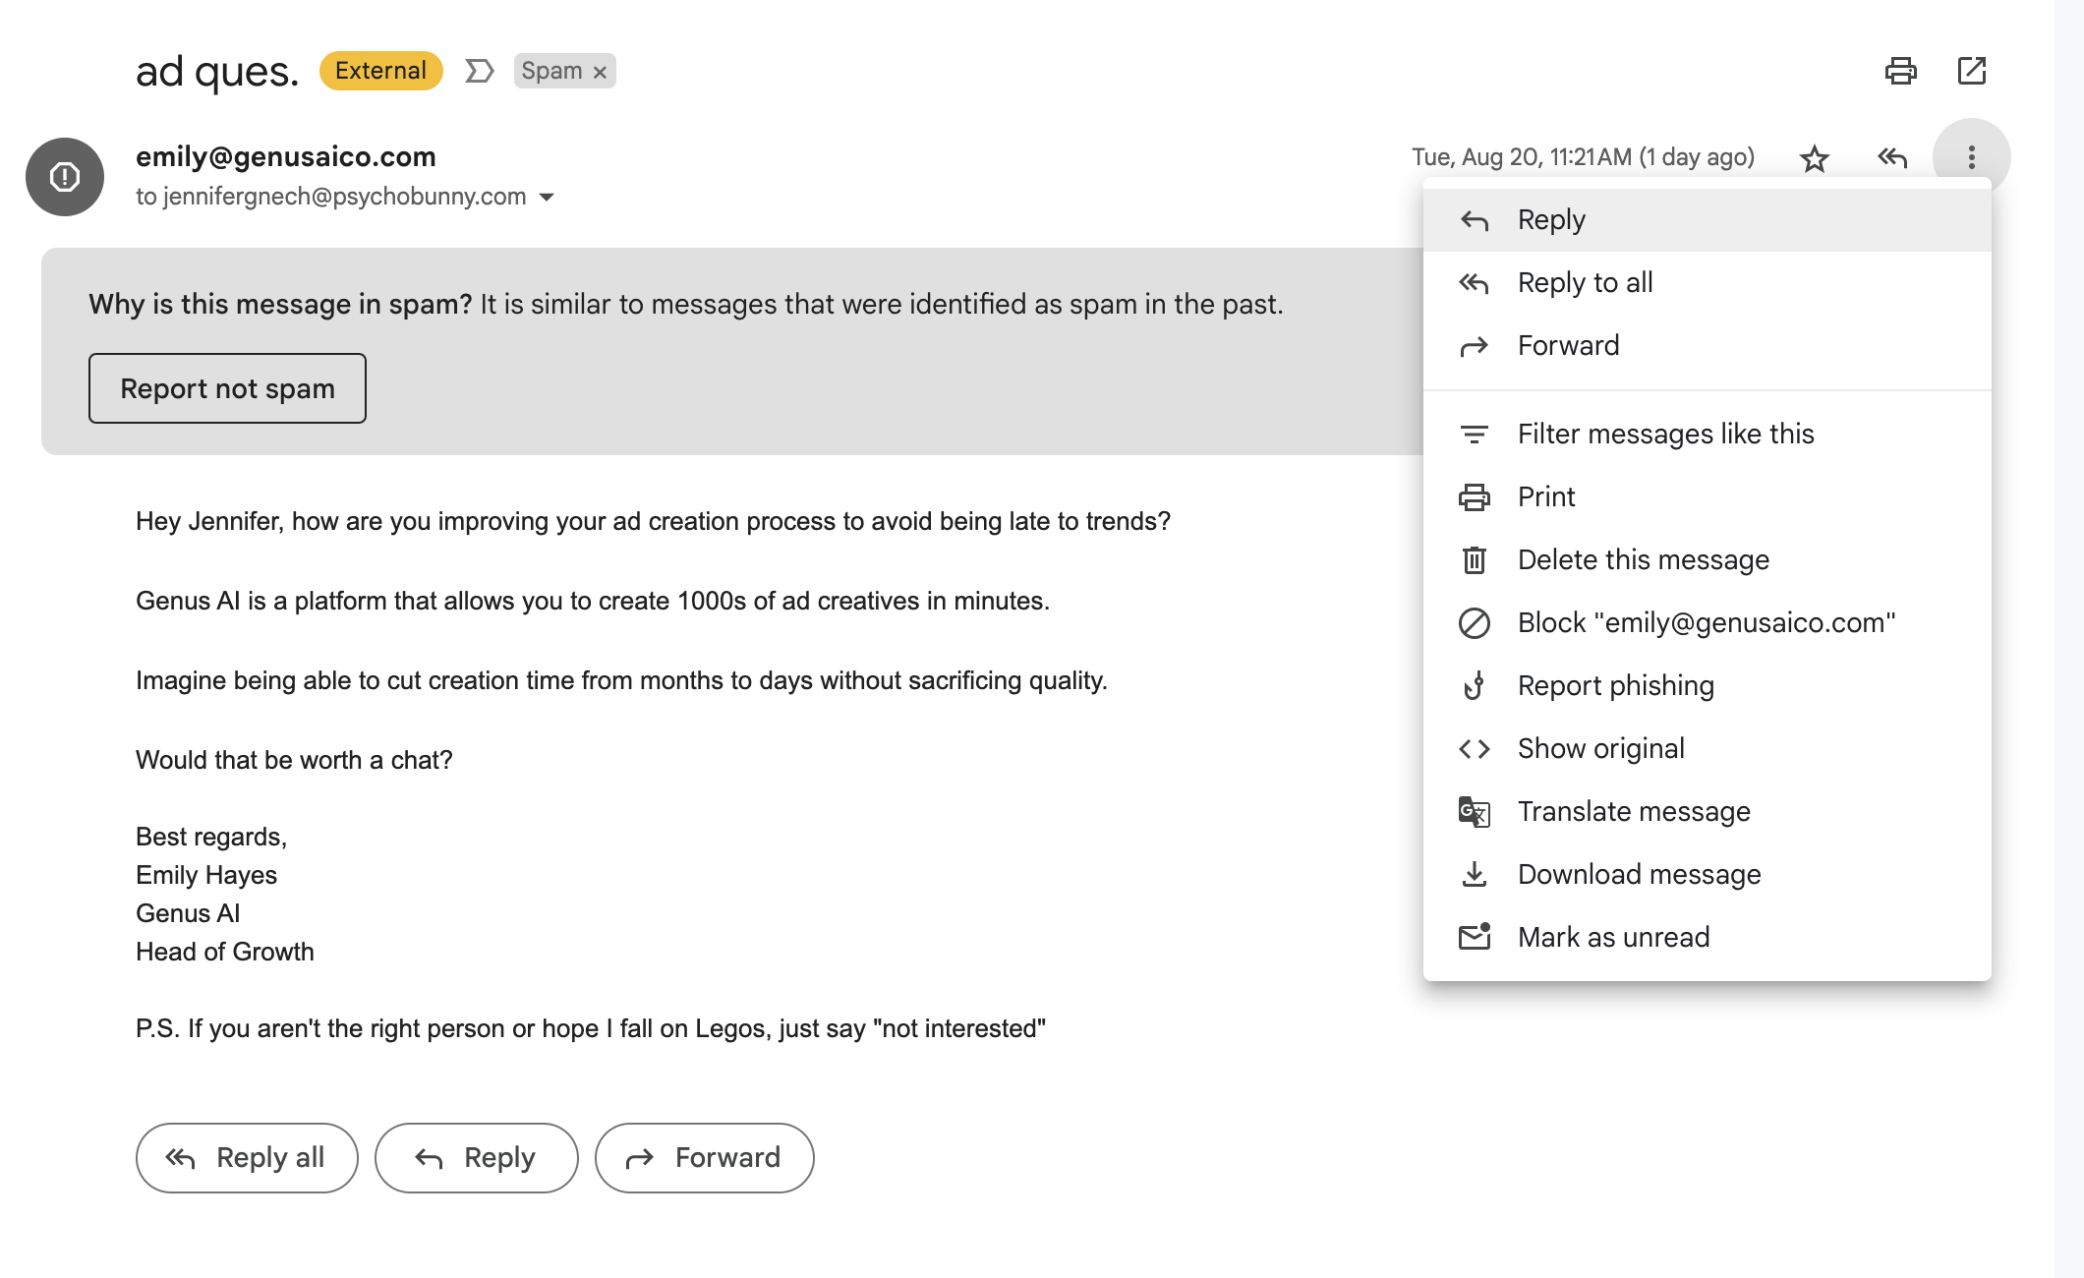The height and width of the screenshot is (1278, 2084).
Task: Select Filter messages like this
Action: [x=1665, y=435]
